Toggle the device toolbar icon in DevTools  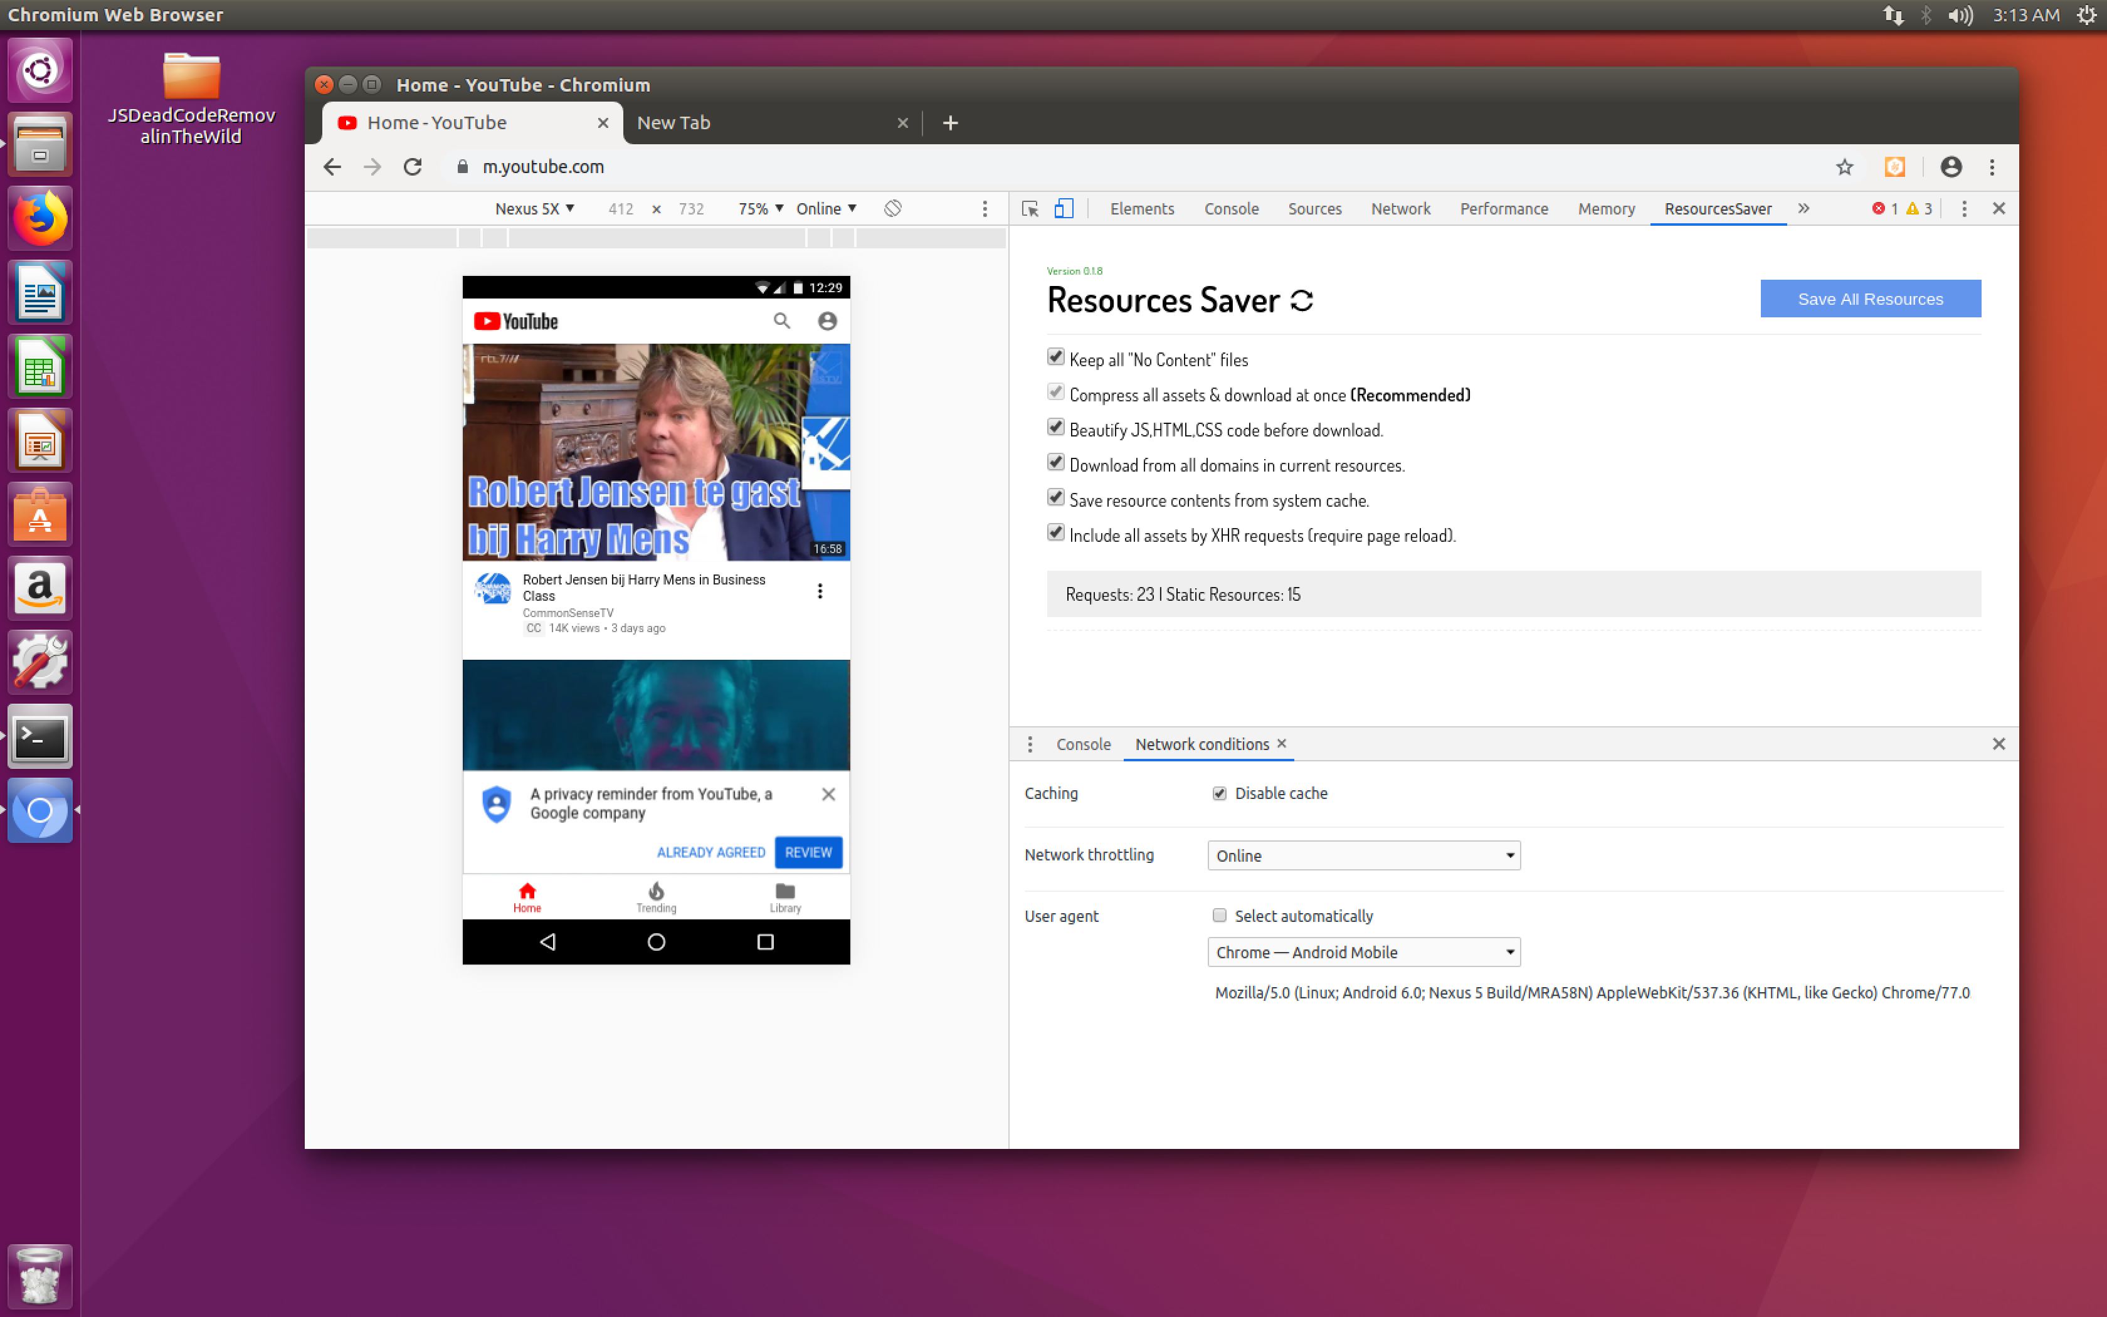tap(1063, 209)
